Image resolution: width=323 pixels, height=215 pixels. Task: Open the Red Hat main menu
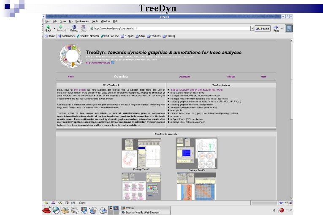46,210
